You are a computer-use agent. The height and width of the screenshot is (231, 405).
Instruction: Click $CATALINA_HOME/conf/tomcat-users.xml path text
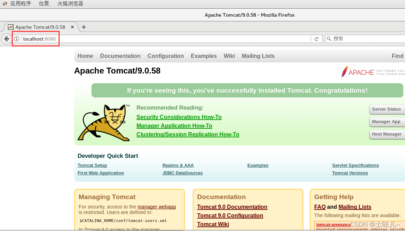[x=123, y=221]
